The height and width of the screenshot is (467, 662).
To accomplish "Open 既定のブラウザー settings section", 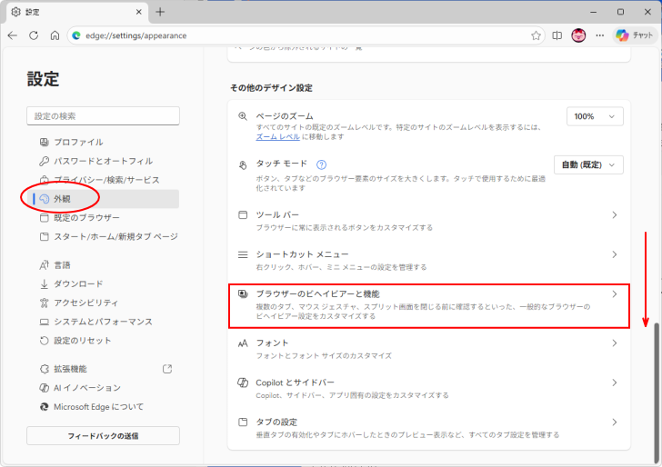I will [x=104, y=218].
